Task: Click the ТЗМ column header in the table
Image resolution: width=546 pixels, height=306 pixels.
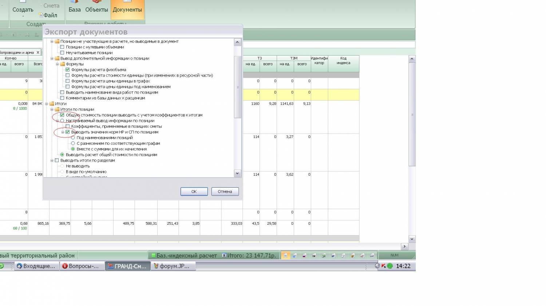Action: 294,58
